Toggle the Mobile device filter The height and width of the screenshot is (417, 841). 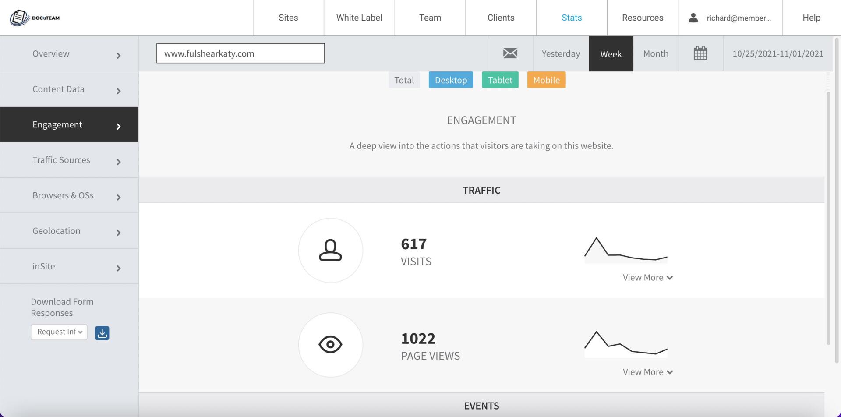(x=546, y=80)
